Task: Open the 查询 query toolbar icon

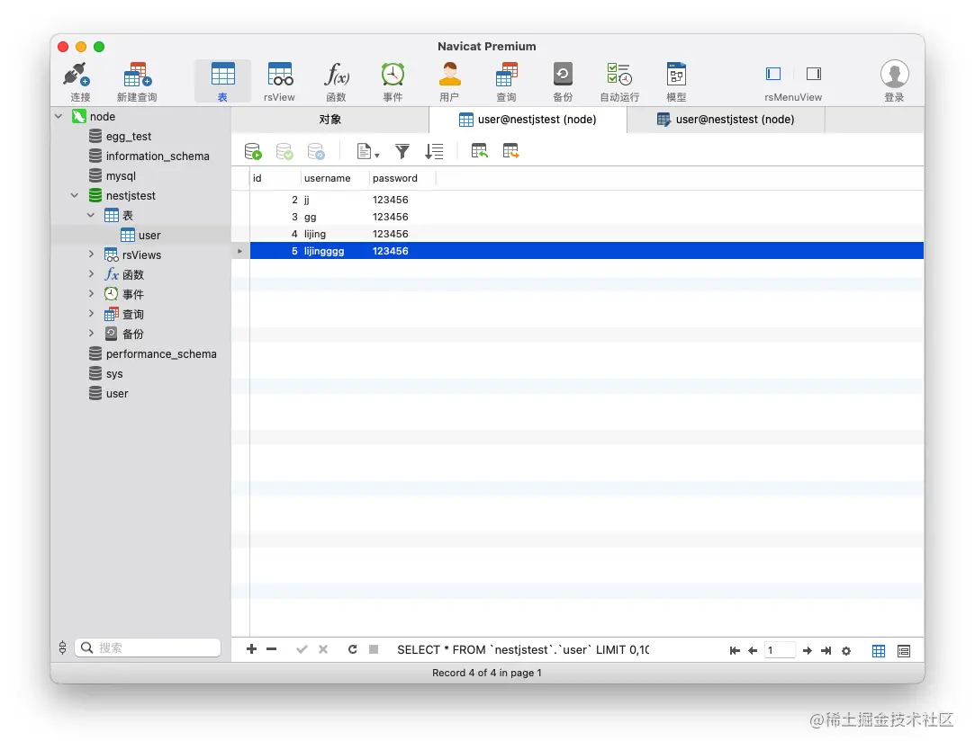Action: pos(506,82)
